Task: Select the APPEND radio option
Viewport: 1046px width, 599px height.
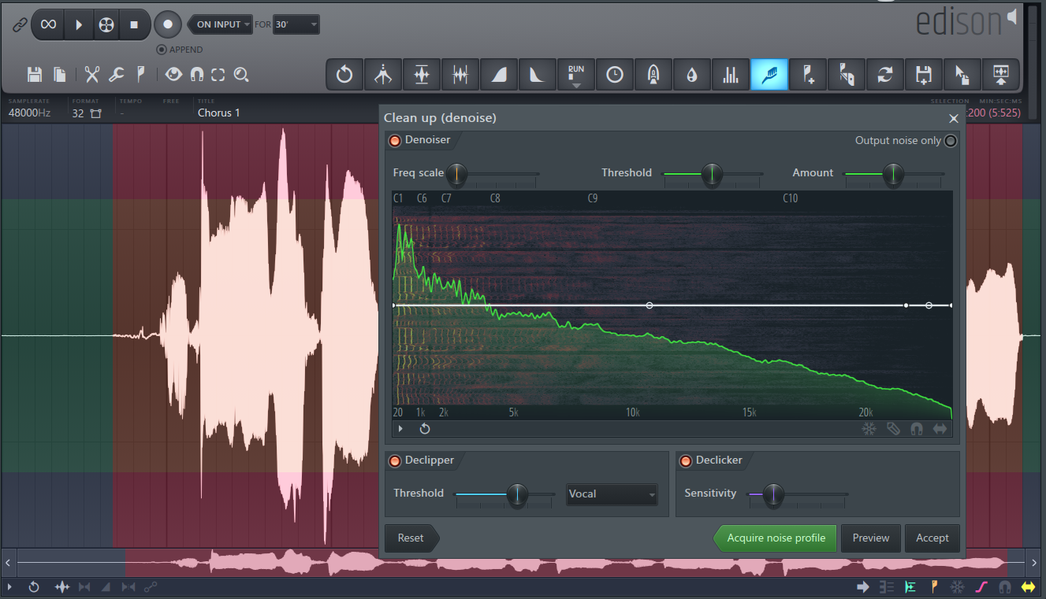Action: point(162,50)
